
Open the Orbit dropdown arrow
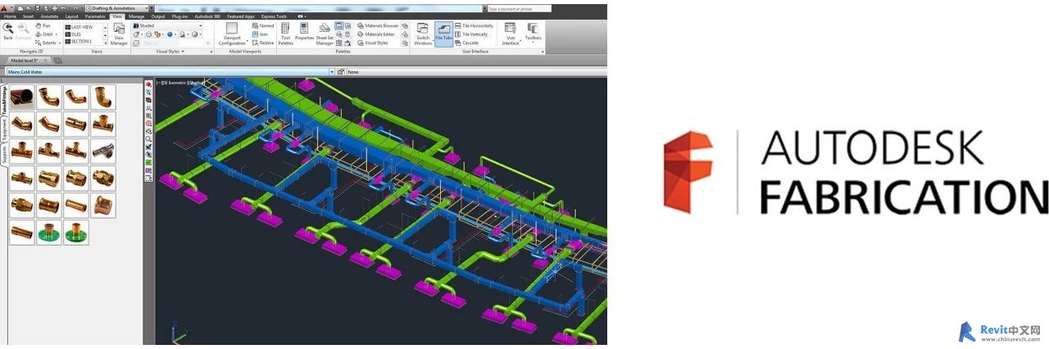tap(57, 34)
